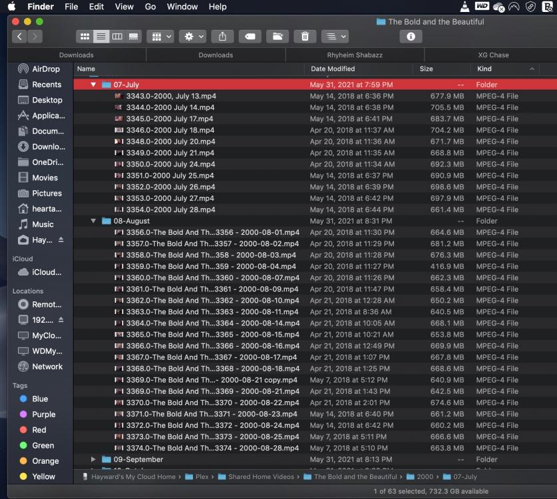This screenshot has width=557, height=499.
Task: Click the Edit Tags toolbar icon
Action: pos(250,37)
